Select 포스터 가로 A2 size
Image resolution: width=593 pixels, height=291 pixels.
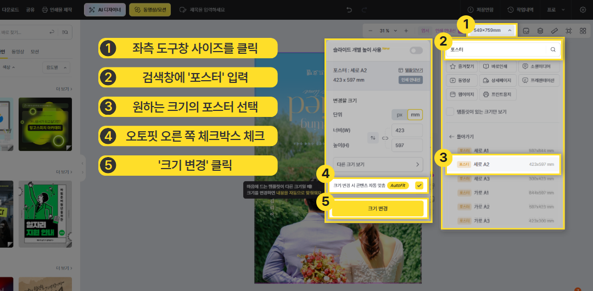click(x=504, y=206)
